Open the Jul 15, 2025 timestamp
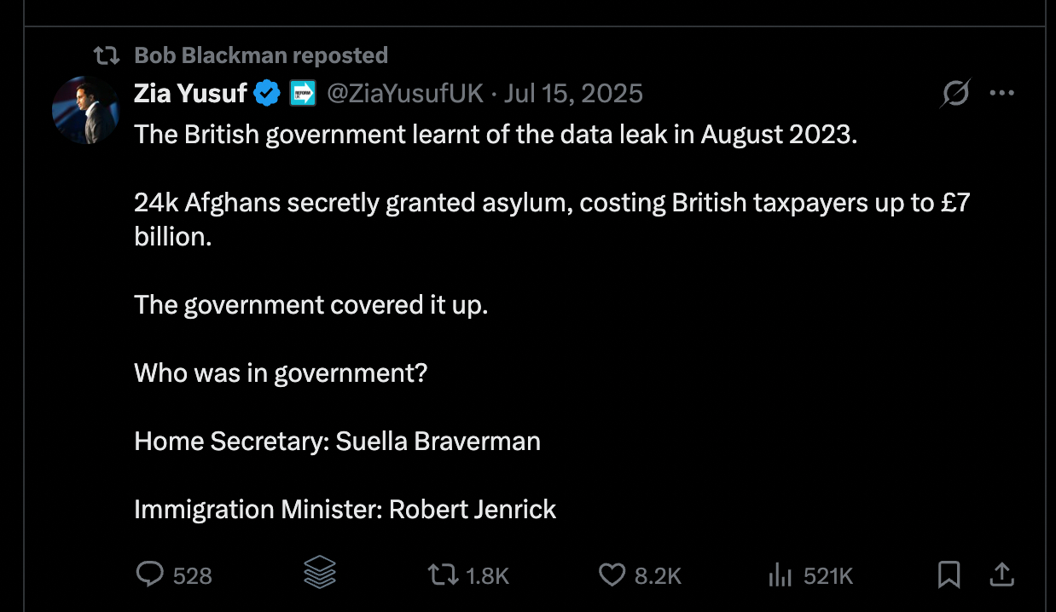 573,93
